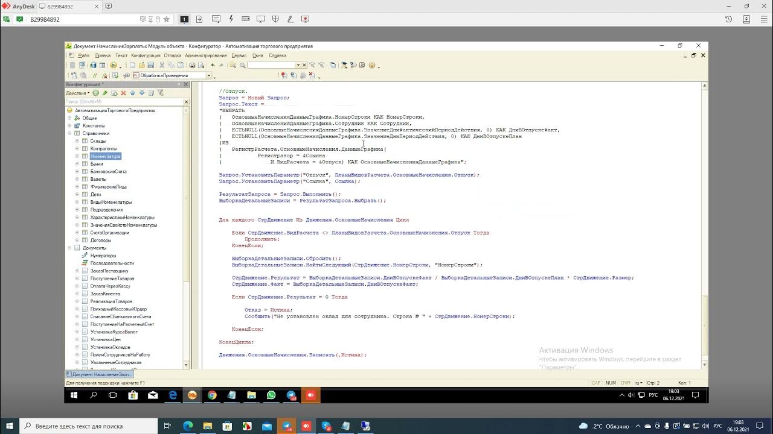Click green add icon in Конфигурация panel
Screen dimensions: 773x434
[x=95, y=93]
